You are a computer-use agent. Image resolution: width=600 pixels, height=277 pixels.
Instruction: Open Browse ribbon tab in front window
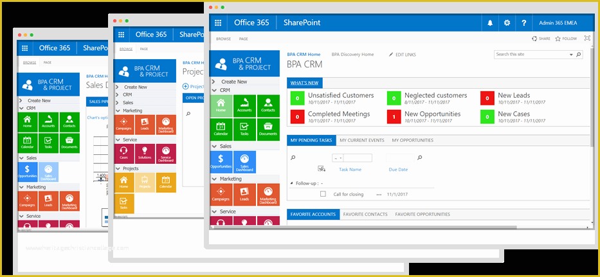(x=223, y=39)
